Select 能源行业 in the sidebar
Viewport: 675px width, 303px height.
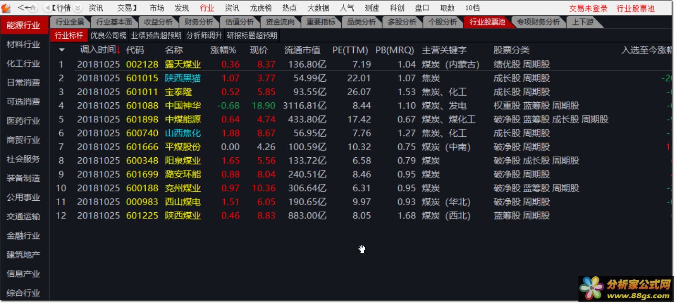coord(23,25)
